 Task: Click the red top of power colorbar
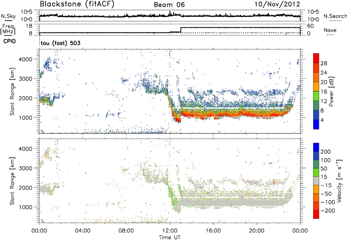tap(316, 57)
